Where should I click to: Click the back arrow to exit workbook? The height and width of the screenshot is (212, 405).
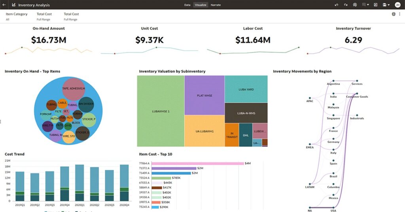pos(4,5)
